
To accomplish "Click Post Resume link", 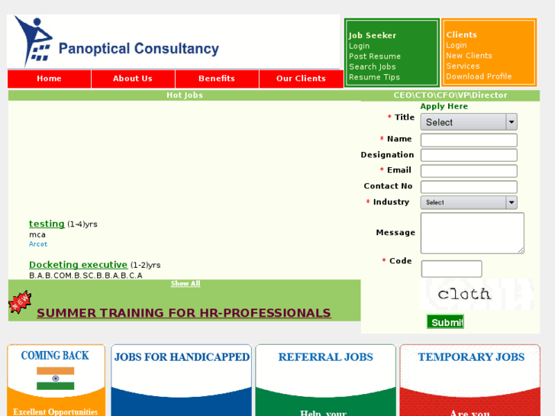I will coord(375,56).
